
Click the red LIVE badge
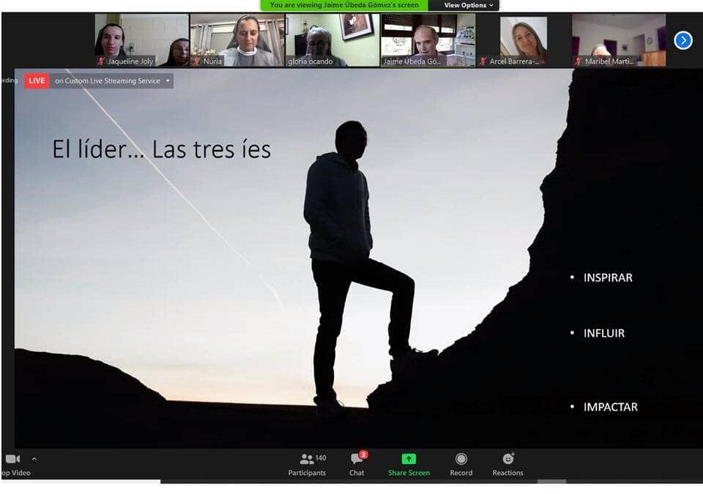[37, 81]
